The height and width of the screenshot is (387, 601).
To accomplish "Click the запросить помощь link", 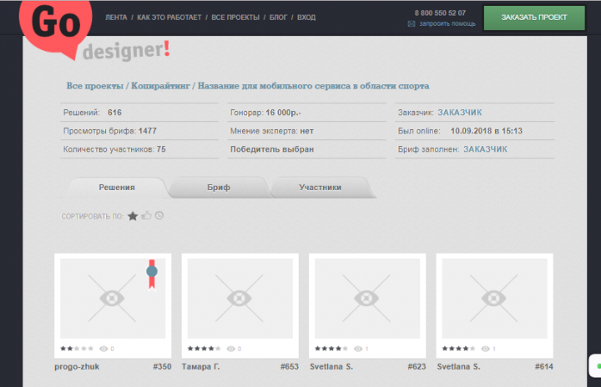I will tap(447, 23).
